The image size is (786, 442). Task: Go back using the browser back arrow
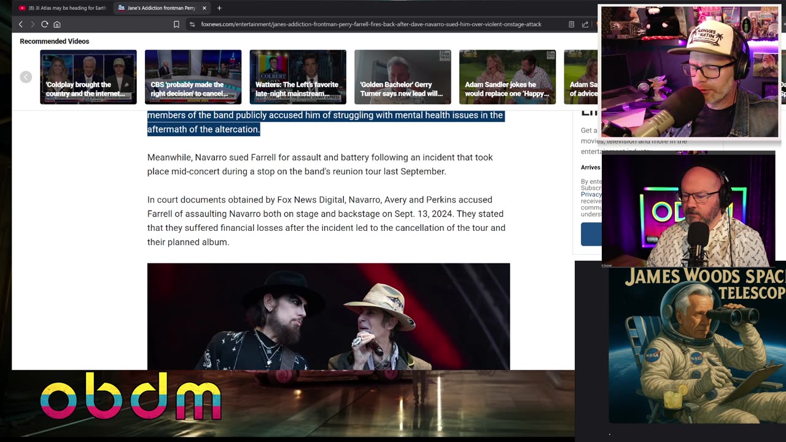click(20, 25)
